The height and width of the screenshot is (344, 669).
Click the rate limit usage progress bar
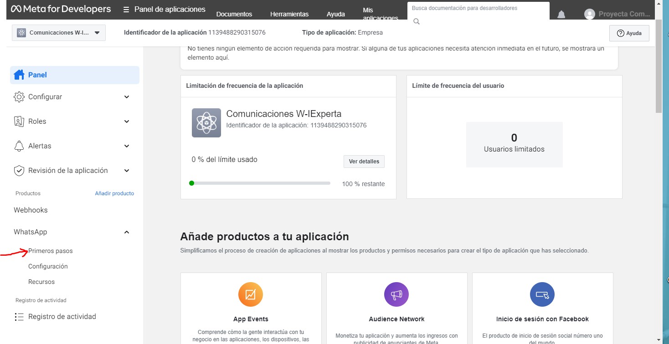(x=260, y=183)
